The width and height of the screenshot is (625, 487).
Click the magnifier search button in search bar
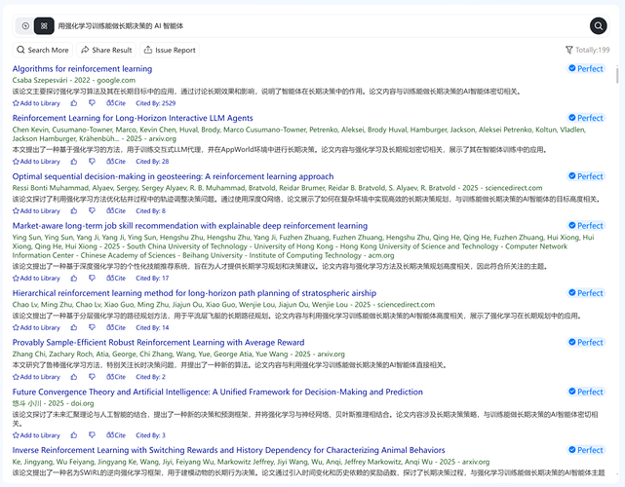click(598, 26)
